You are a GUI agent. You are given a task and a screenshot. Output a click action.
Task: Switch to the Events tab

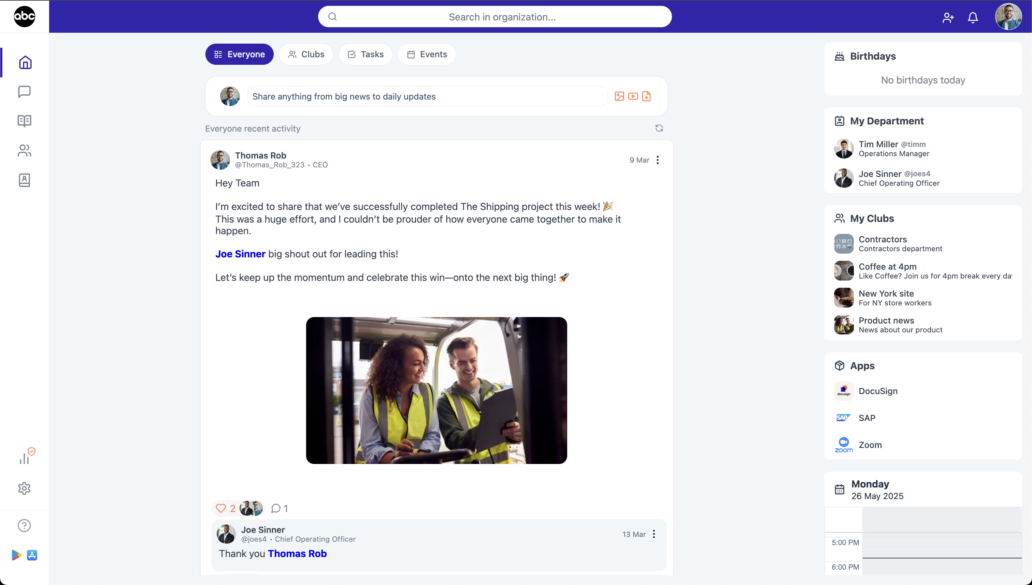[426, 54]
